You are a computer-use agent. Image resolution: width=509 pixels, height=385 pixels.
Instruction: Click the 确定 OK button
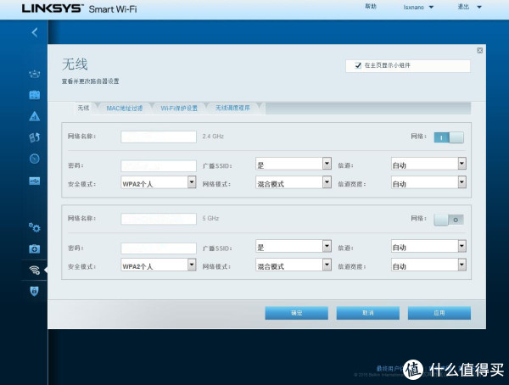point(296,313)
